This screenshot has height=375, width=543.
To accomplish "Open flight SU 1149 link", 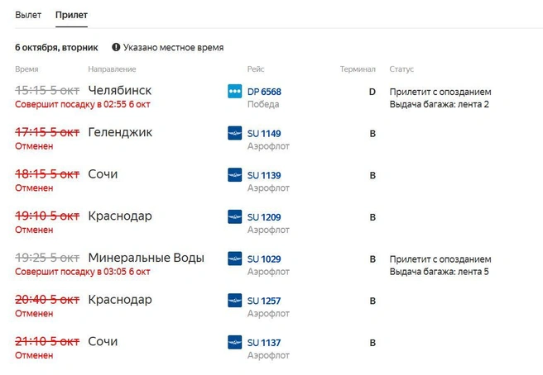I will click(264, 134).
